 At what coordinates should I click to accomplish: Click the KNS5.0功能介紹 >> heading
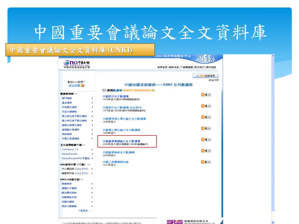click(x=72, y=179)
